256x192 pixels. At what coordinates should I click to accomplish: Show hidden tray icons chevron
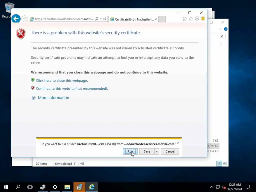click(x=211, y=187)
